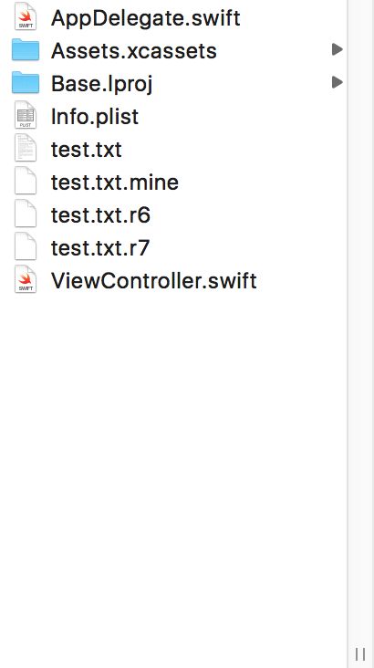
Task: Click the Base.lproj blue folder icon
Action: click(x=26, y=82)
